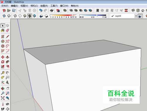The height and width of the screenshot is (111, 147).
Task: Return to the Previous view tool
Action: [8, 98]
